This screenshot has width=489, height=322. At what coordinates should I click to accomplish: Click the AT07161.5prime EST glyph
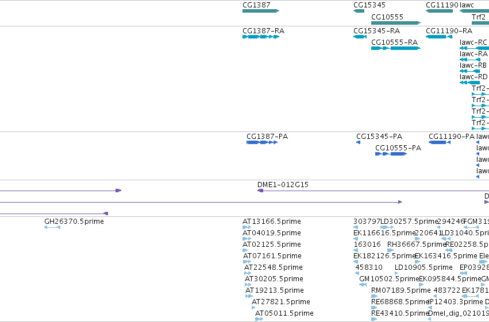(247, 262)
